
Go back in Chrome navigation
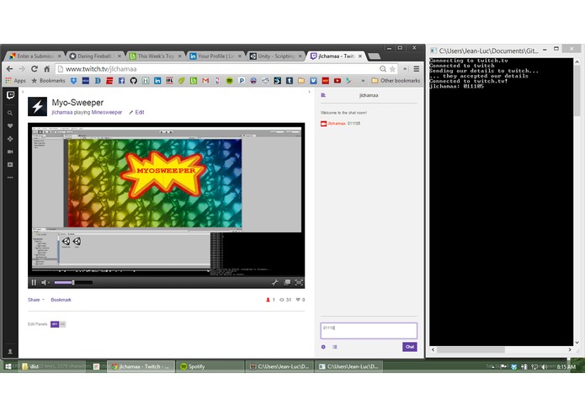[x=10, y=69]
